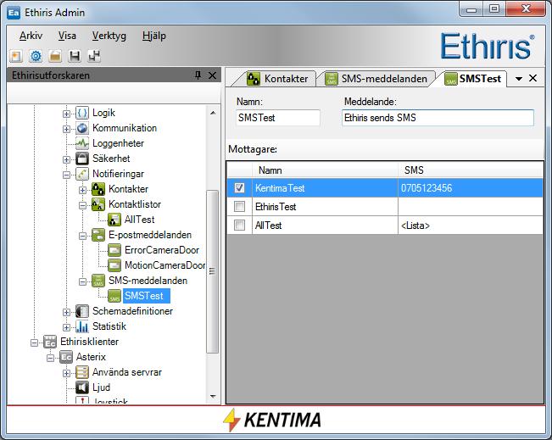Click the Schemadefinitioner icon
Image resolution: width=552 pixels, height=440 pixels.
click(82, 311)
